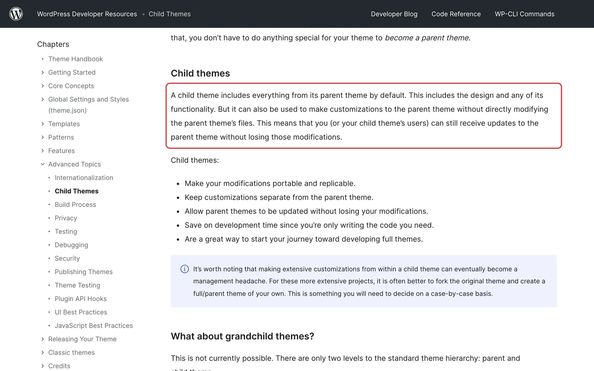Open the Theme Testing chapter link
Screen dimensions: 594x371
(x=77, y=285)
